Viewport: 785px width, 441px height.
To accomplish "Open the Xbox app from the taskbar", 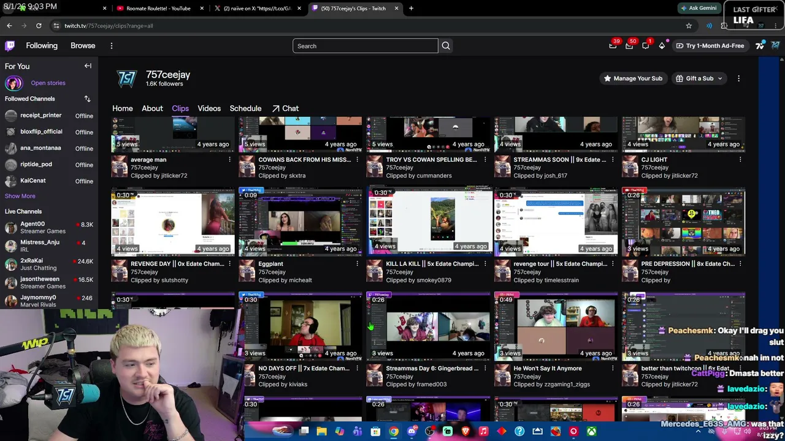I will pyautogui.click(x=591, y=432).
